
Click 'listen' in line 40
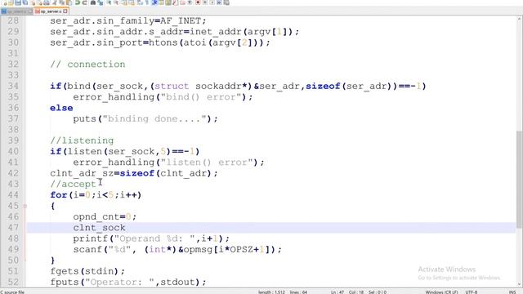pos(85,151)
